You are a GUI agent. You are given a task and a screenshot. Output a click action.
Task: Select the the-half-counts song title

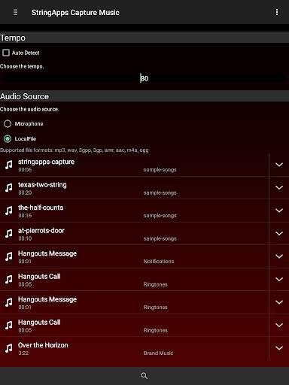coord(41,208)
